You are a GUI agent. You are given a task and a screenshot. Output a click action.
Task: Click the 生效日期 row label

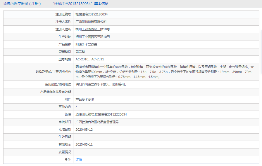(x=65, y=137)
